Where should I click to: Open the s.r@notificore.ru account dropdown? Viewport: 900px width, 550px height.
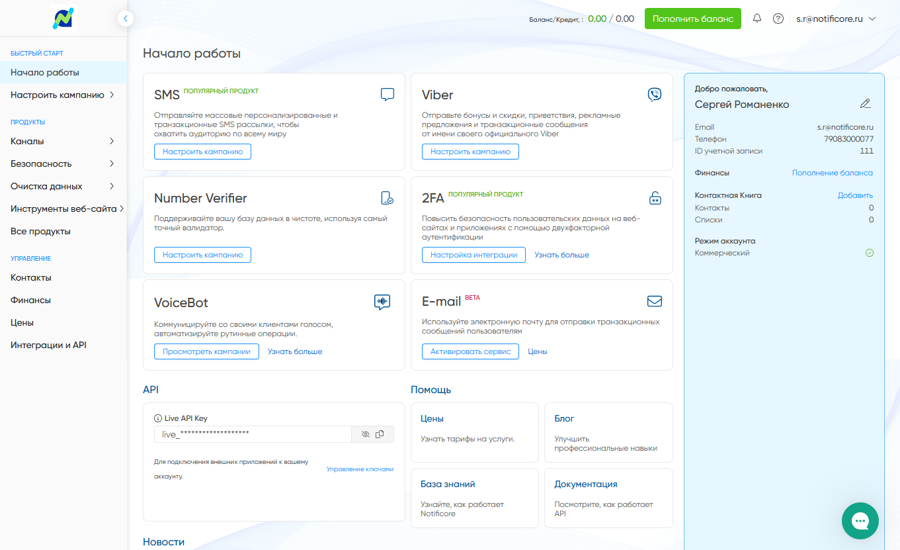836,19
